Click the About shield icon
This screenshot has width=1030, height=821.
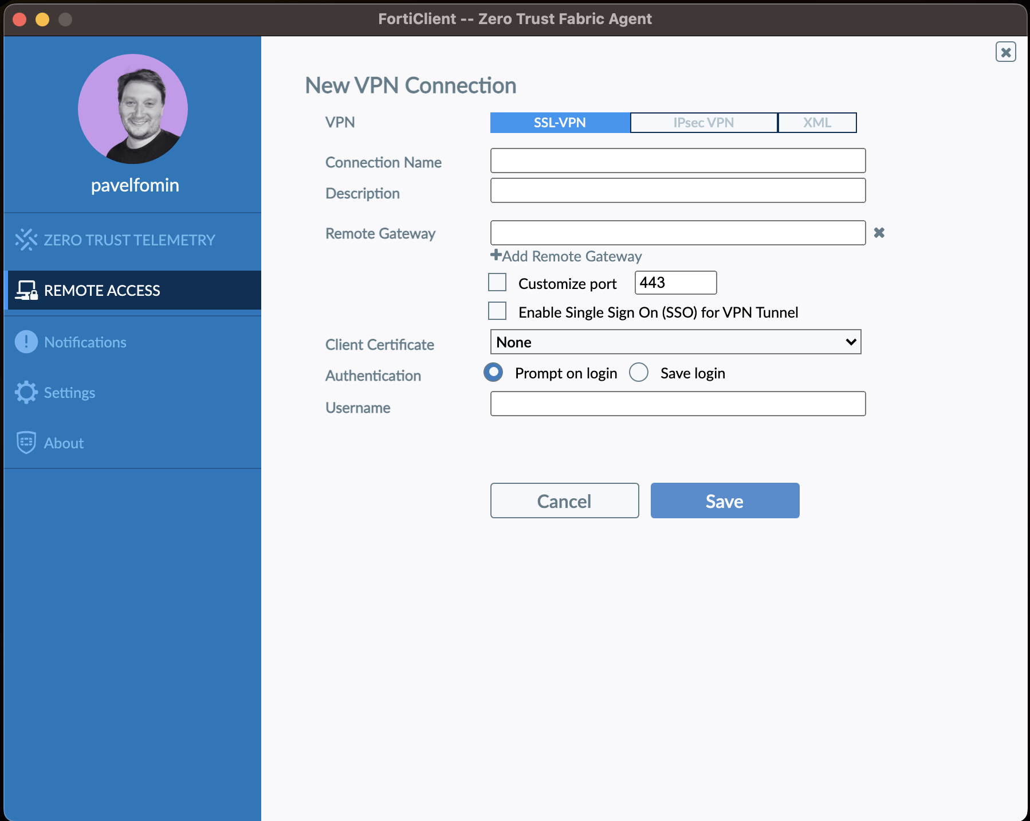pyautogui.click(x=26, y=443)
